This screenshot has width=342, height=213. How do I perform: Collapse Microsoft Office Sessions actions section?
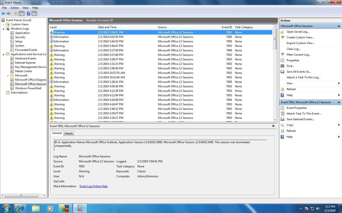[339, 26]
